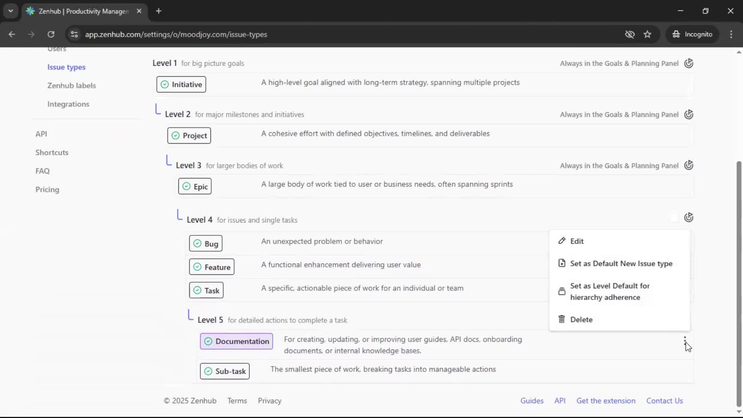Click the checkmark icon on the Initiative badge
The height and width of the screenshot is (418, 743).
pos(164,84)
